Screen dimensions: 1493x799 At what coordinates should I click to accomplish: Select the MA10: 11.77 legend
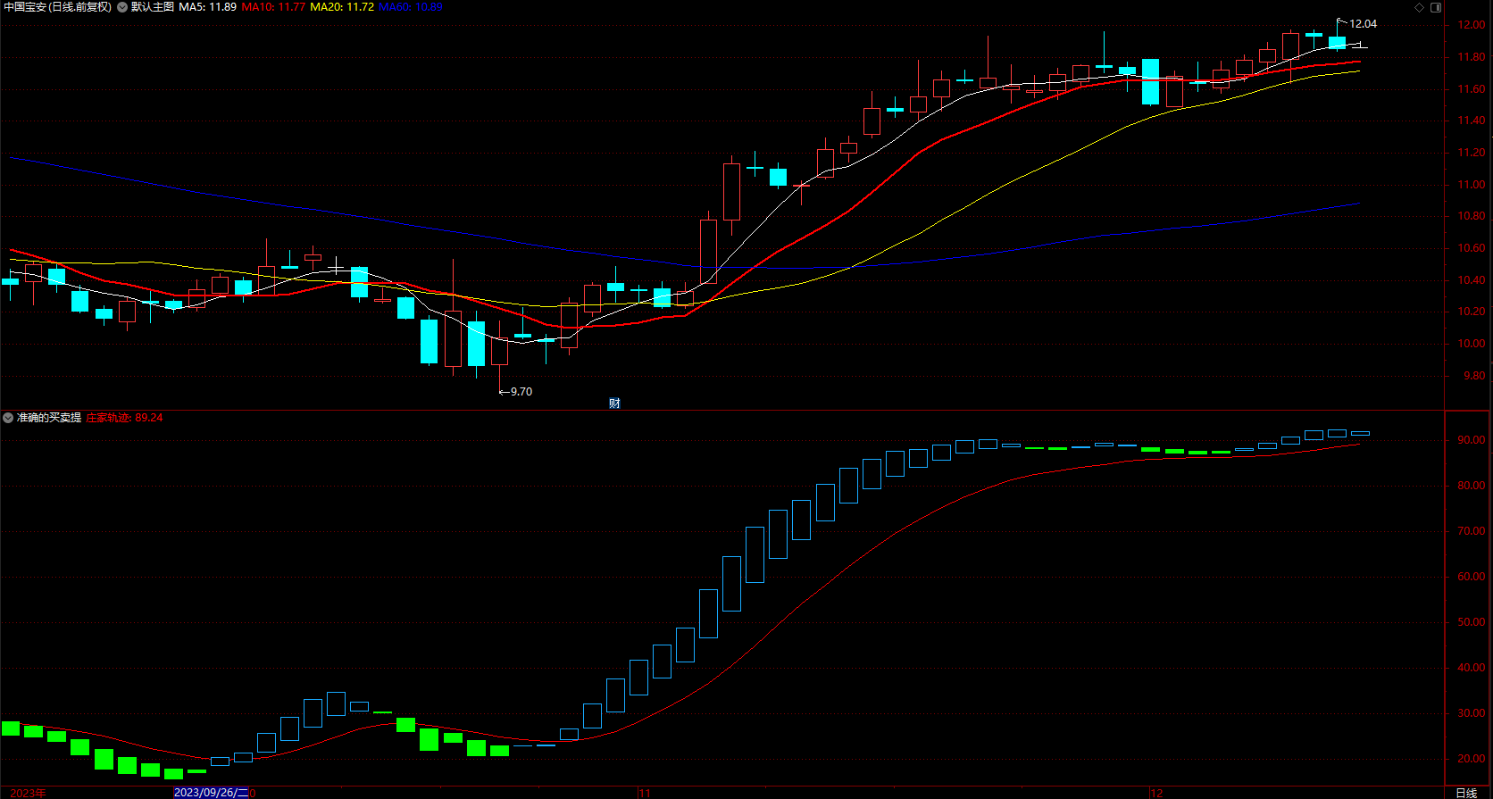click(273, 7)
